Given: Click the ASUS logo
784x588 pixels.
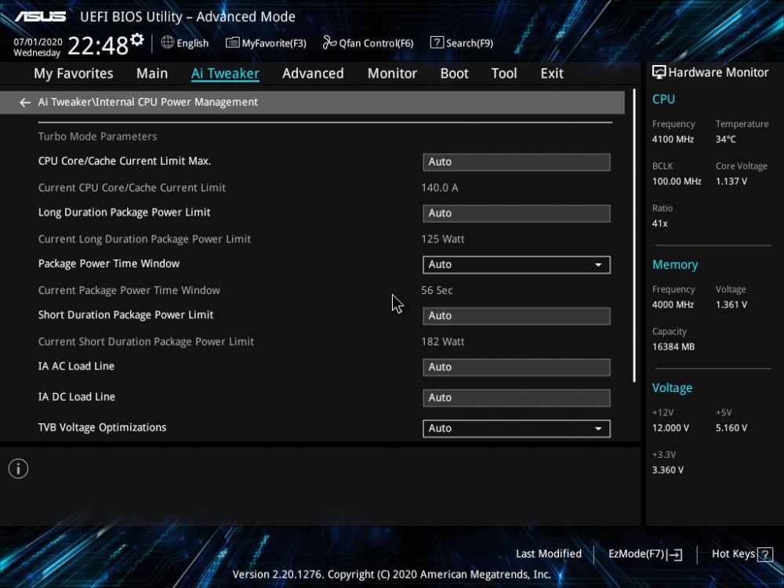Looking at the screenshot, I should coord(41,17).
